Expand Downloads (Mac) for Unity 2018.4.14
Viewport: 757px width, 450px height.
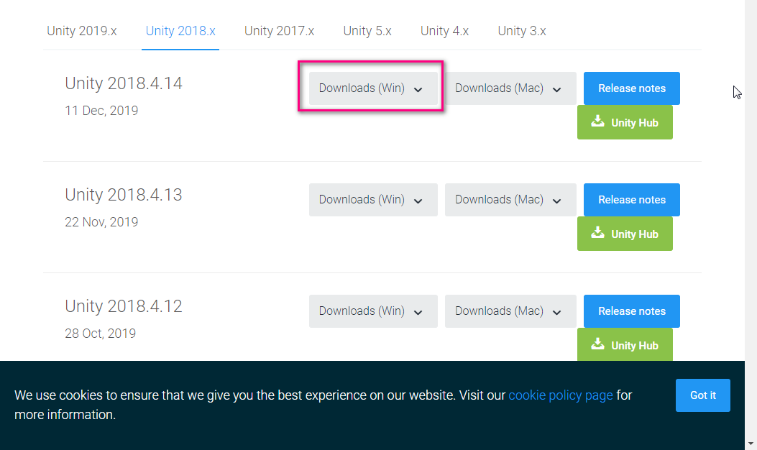pos(510,88)
